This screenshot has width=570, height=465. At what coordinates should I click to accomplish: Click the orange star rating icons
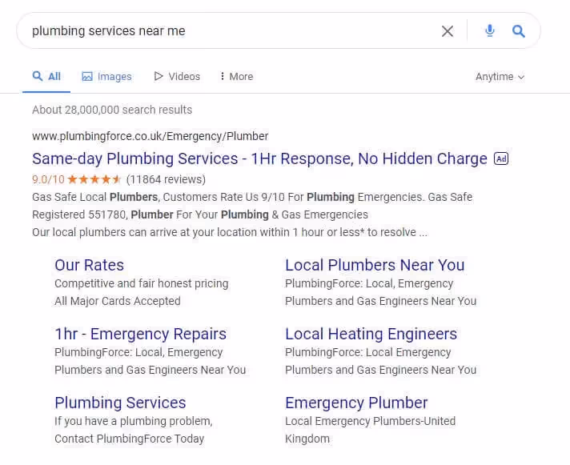coord(94,179)
